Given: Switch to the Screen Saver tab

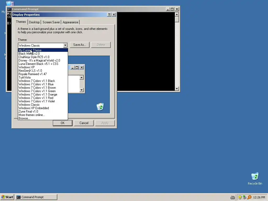Looking at the screenshot, I should coord(51,22).
